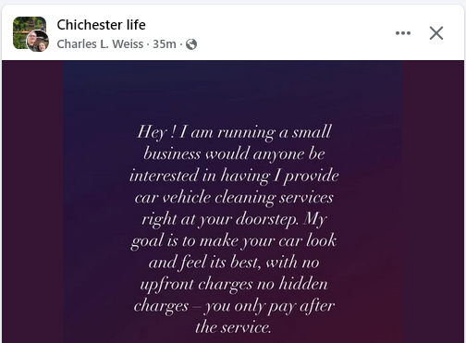Viewport: 466px width, 343px height.
Task: Open Charles L. Weiss's small profile picture
Action: pyautogui.click(x=38, y=41)
